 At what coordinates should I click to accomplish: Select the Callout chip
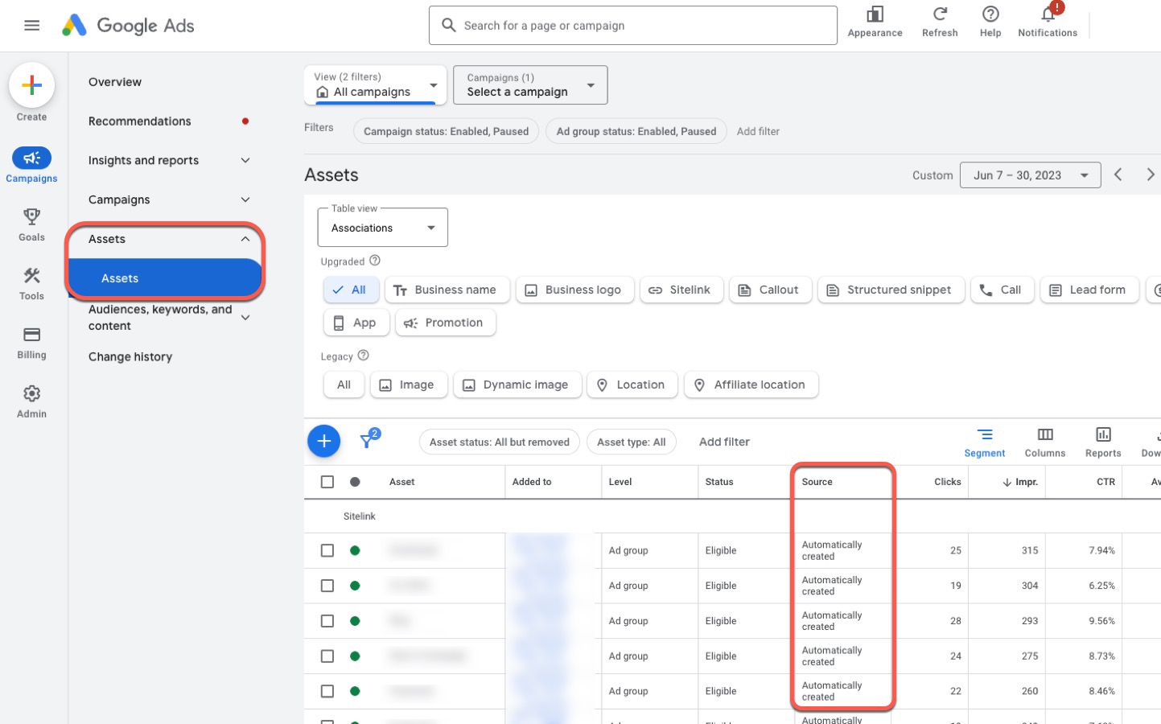[x=770, y=290]
